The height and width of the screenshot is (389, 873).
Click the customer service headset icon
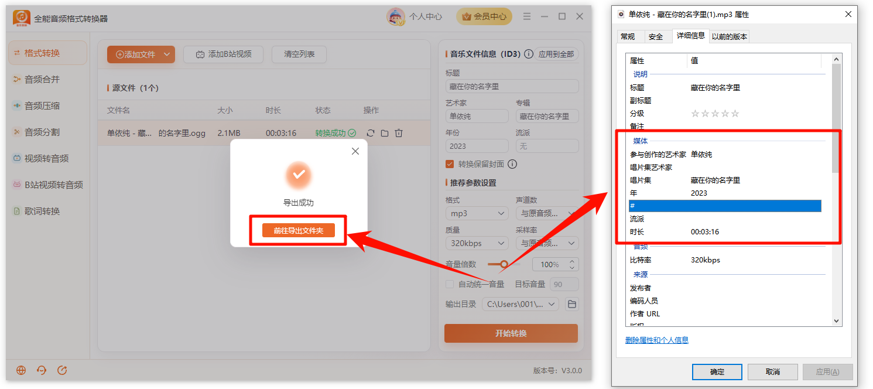pos(42,370)
